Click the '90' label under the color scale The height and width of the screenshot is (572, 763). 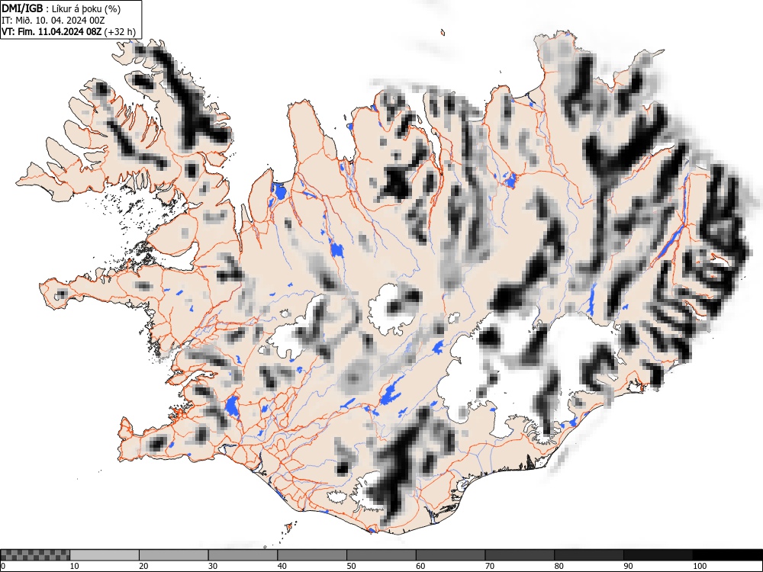[628, 566]
